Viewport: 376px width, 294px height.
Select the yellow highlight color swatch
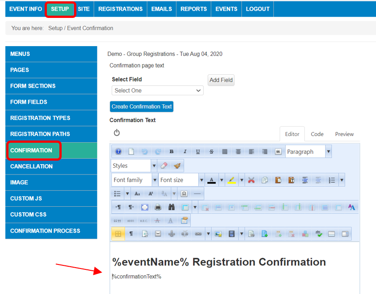pyautogui.click(x=232, y=180)
